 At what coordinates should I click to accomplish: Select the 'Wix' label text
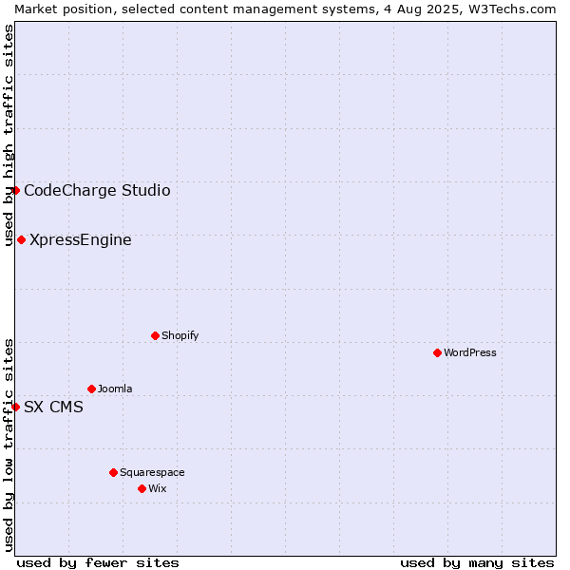157,488
